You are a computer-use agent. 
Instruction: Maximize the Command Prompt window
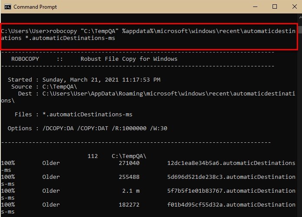pos(274,7)
